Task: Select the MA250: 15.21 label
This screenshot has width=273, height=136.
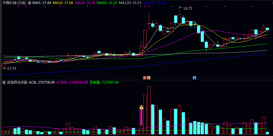Action: click(x=154, y=3)
